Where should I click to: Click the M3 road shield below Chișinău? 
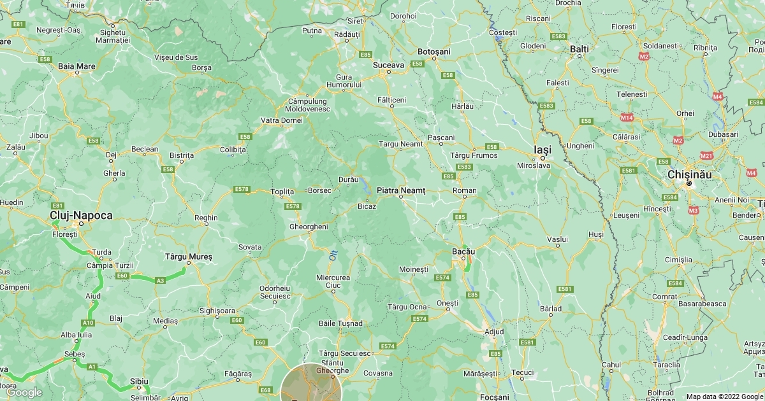pyautogui.click(x=694, y=210)
